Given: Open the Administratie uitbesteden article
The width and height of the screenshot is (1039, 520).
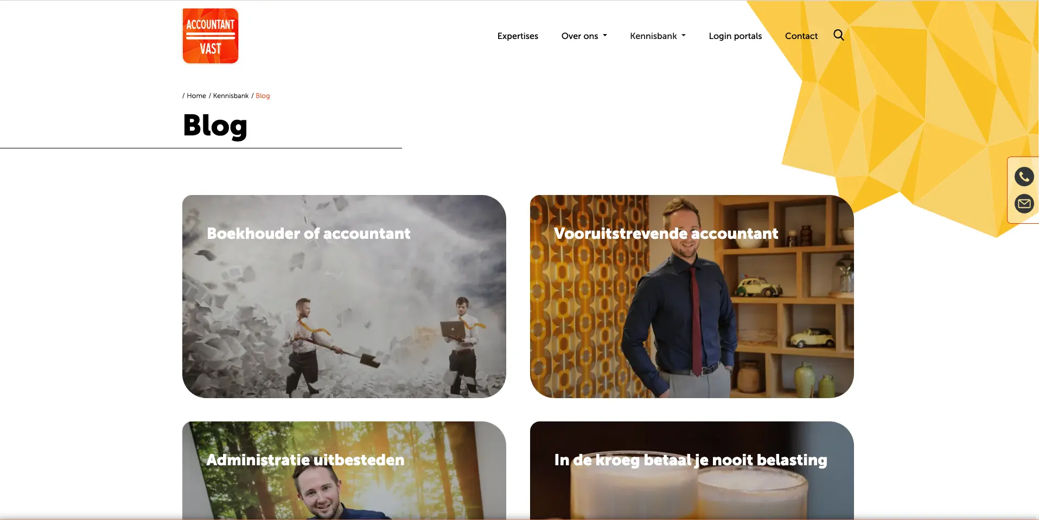Looking at the screenshot, I should click(x=344, y=470).
